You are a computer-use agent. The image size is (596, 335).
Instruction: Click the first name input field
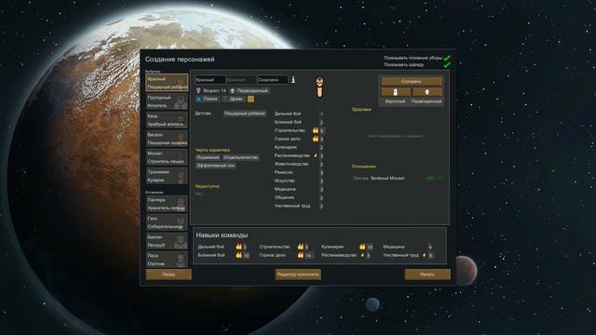pyautogui.click(x=210, y=80)
